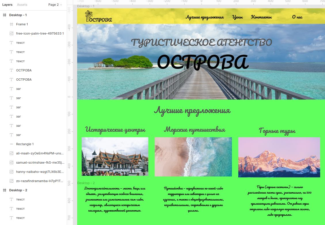Click image icon of free-icon-palm-tree layer
This screenshot has height=225, width=325.
[x=12, y=33]
